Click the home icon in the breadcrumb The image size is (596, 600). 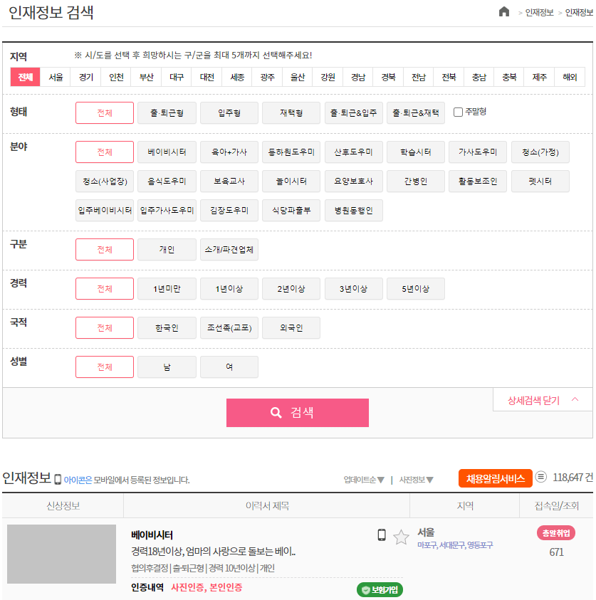504,12
